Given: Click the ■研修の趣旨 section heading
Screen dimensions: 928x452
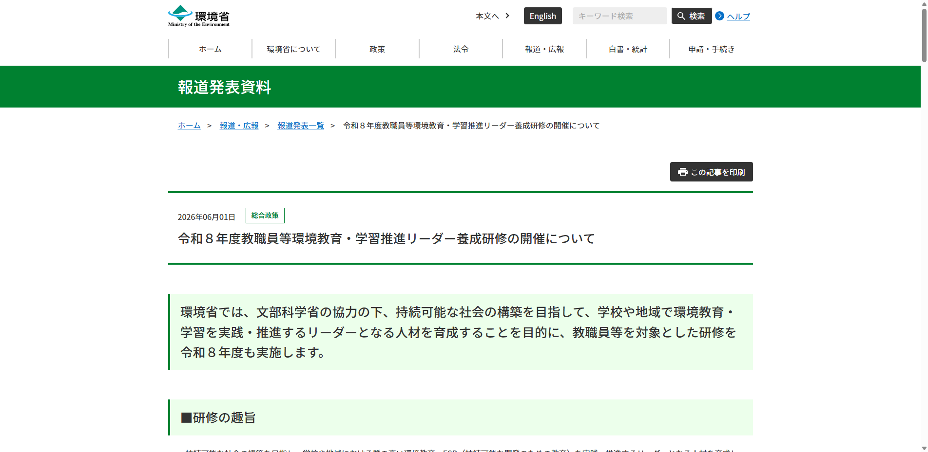Looking at the screenshot, I should (x=218, y=417).
